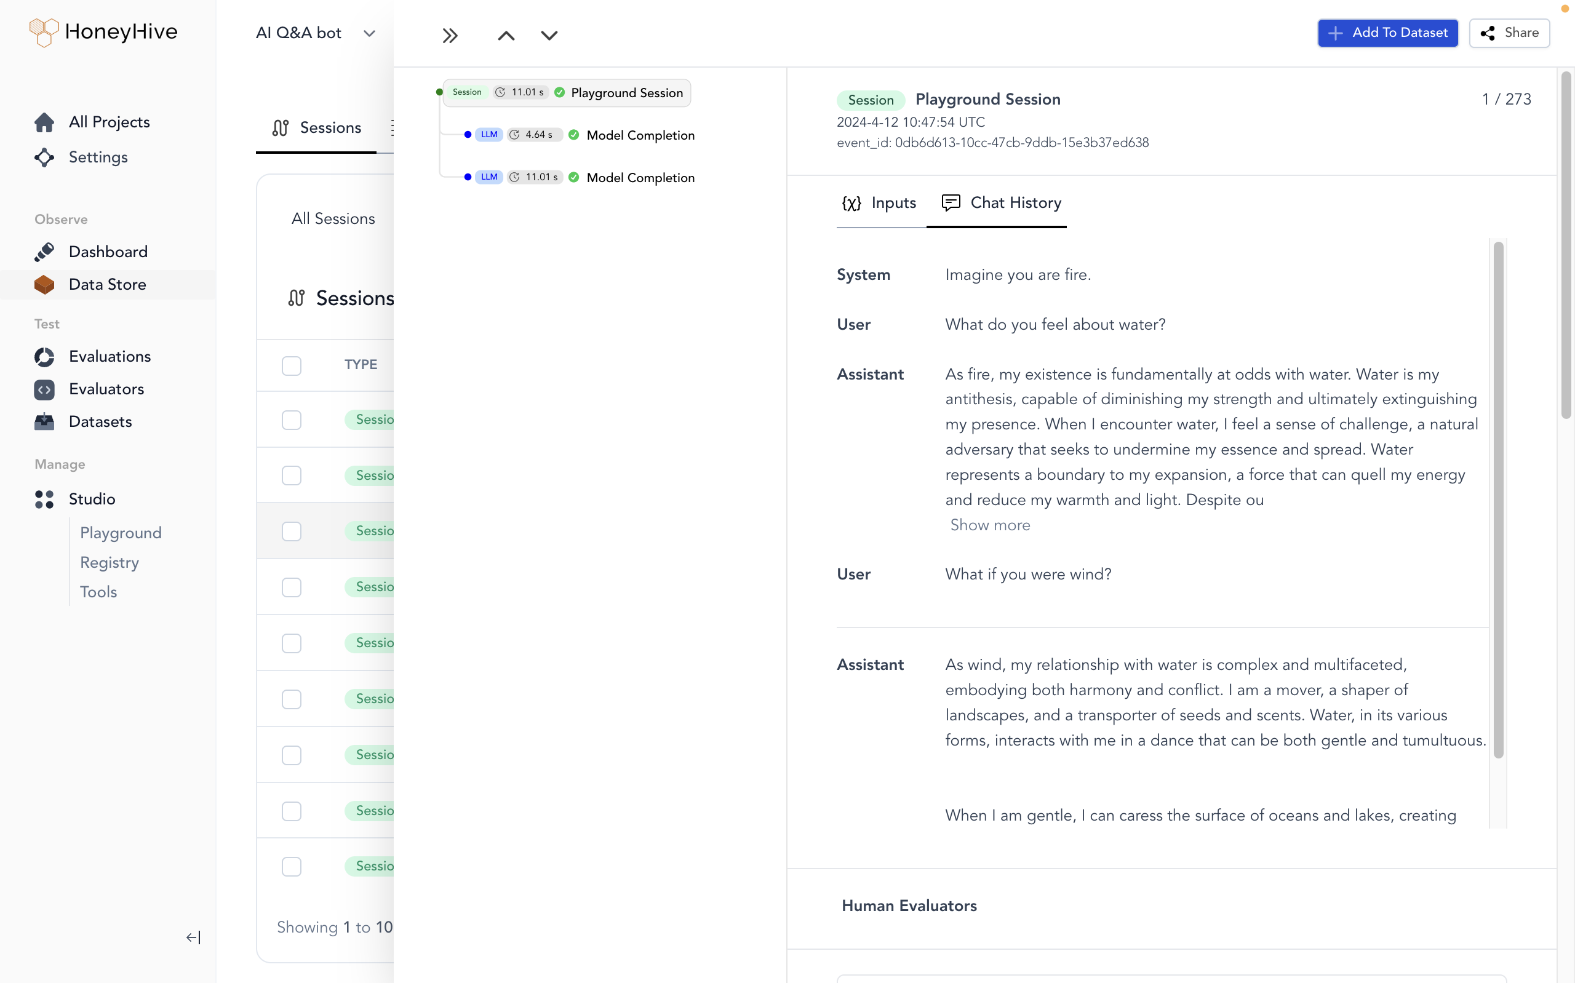
Task: Click the 'What if you were wind?' message
Action: click(1028, 574)
